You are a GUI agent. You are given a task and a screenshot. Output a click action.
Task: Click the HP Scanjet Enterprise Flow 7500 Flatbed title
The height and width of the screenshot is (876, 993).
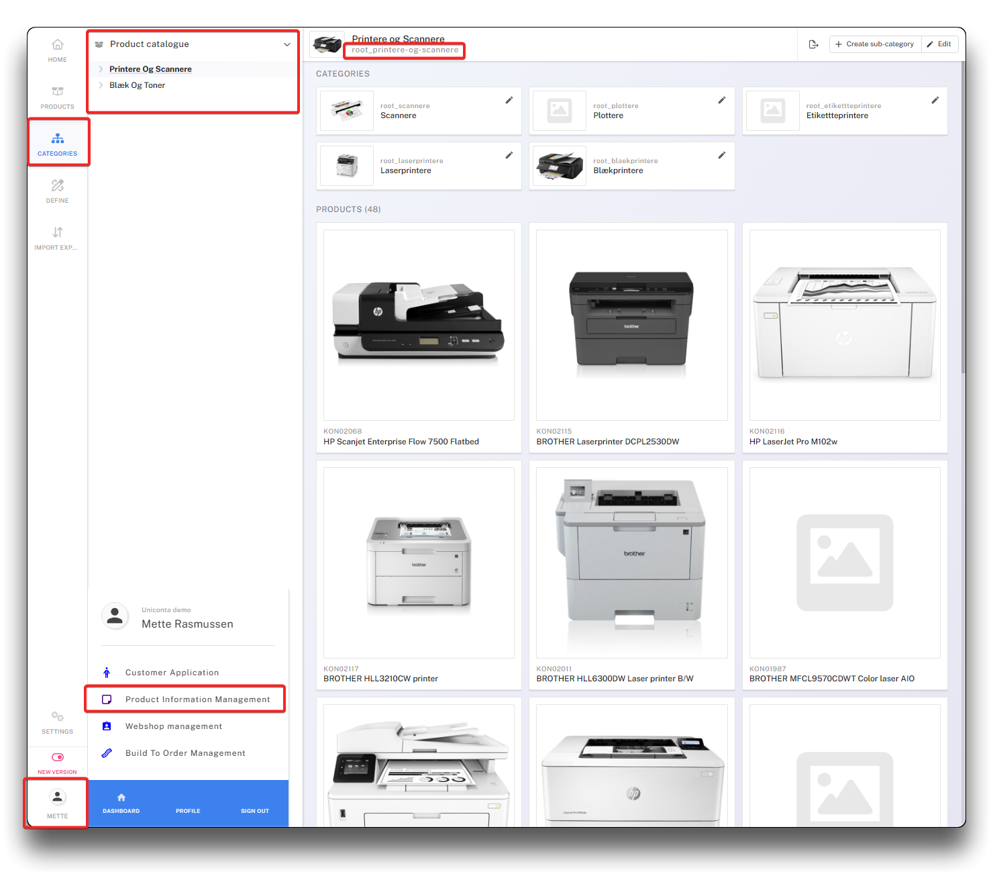[x=401, y=442]
